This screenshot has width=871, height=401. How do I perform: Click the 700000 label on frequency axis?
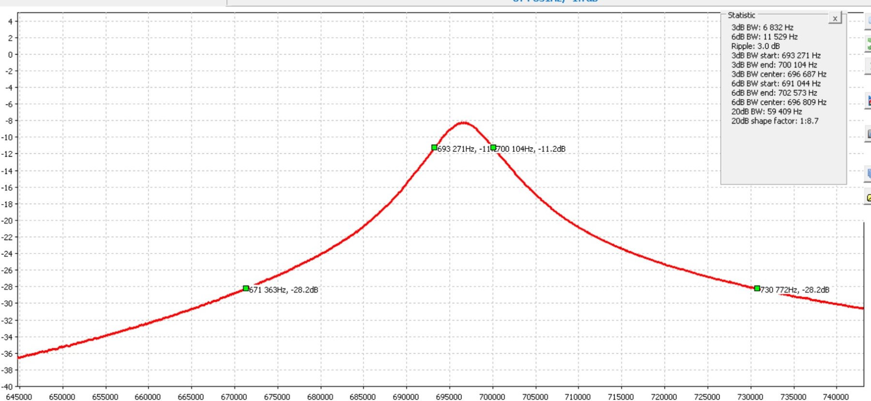(x=492, y=397)
